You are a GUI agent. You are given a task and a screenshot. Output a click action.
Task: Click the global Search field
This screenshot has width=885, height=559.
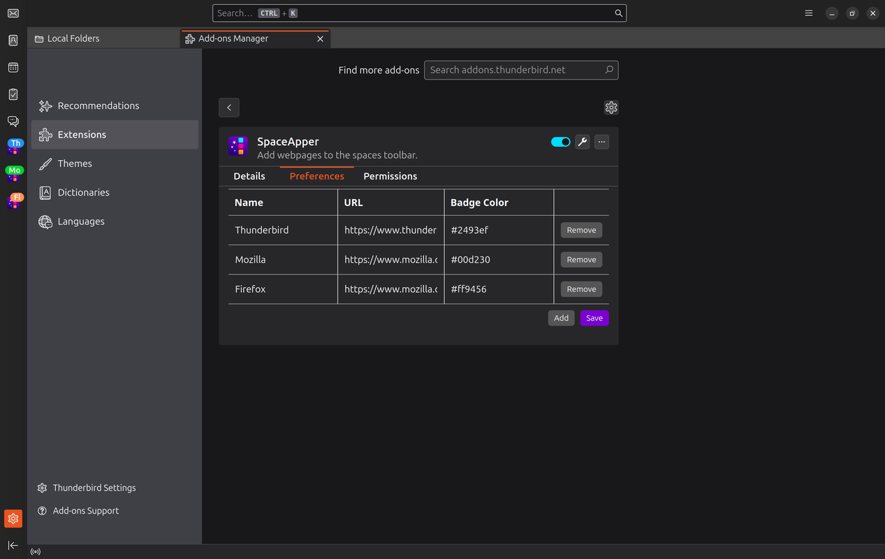pos(419,13)
